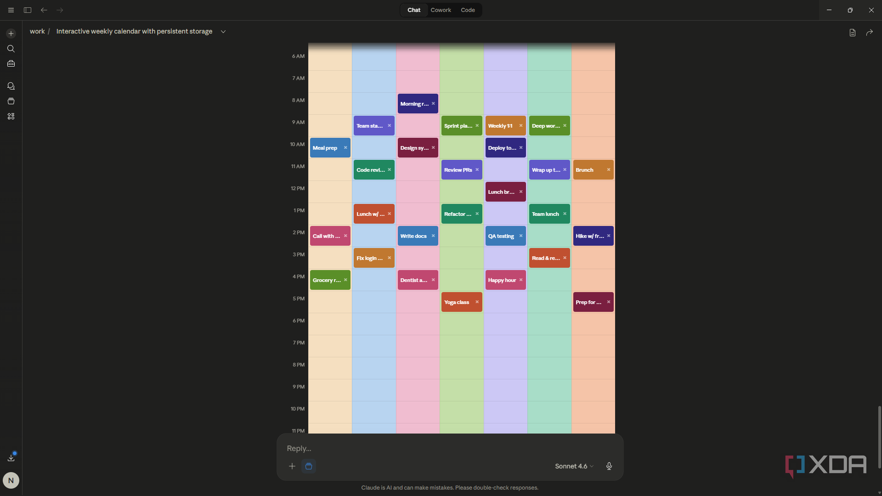Open the work project breadcrumb

[37, 31]
